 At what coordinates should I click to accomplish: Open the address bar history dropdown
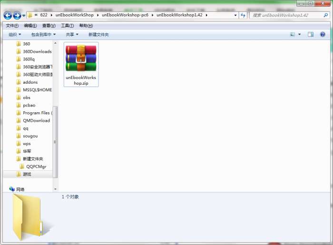point(235,15)
